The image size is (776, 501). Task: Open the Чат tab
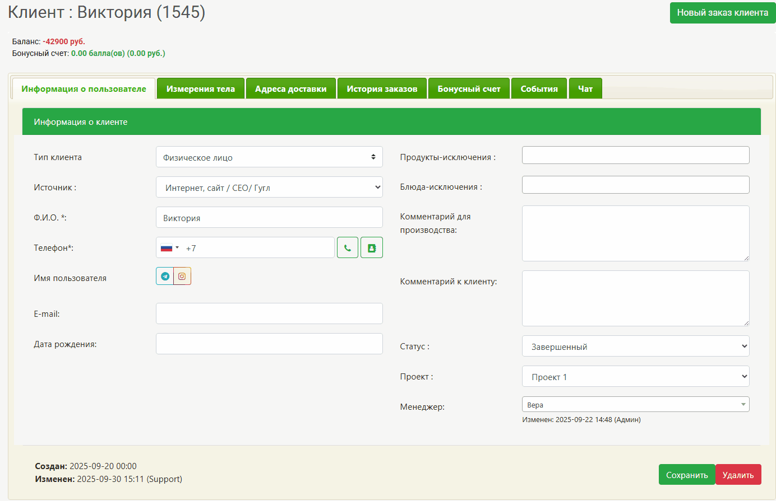click(x=585, y=89)
